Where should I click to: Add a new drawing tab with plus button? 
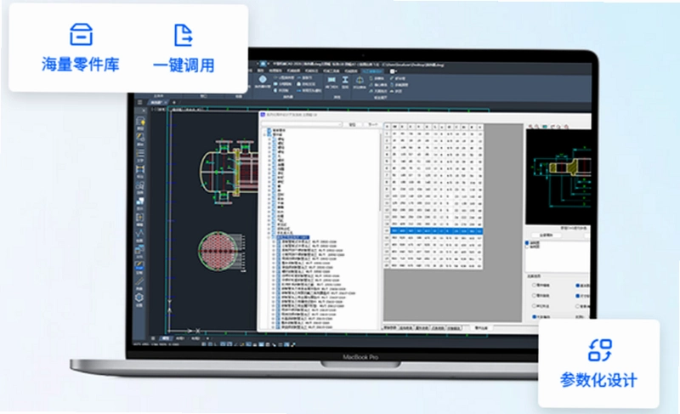click(174, 103)
